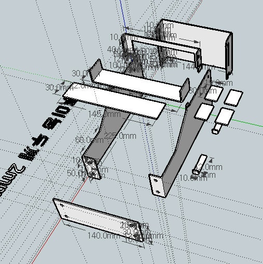263x264 pixels.
Task: Select the long flat white plate
Action: point(114,101)
